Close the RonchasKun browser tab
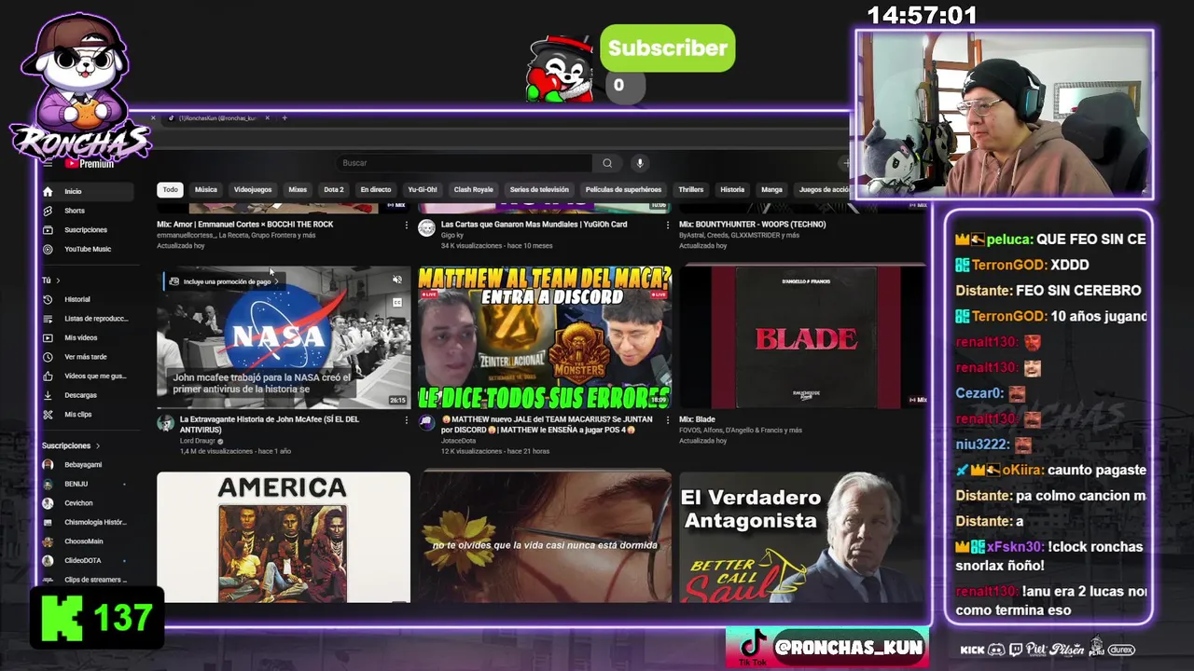Viewport: 1194px width, 671px height. tap(267, 118)
